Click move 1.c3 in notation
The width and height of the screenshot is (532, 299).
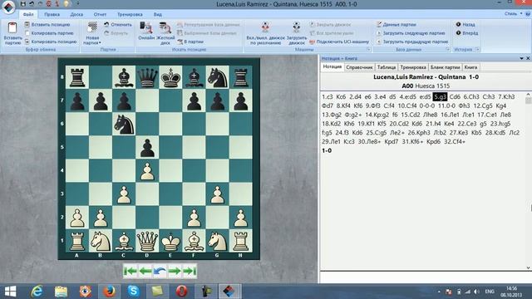coord(328,97)
